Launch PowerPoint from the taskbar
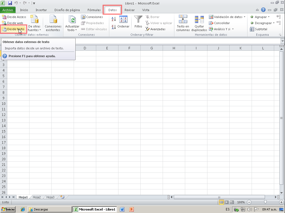This screenshot has width=285, height=213. (x=131, y=209)
